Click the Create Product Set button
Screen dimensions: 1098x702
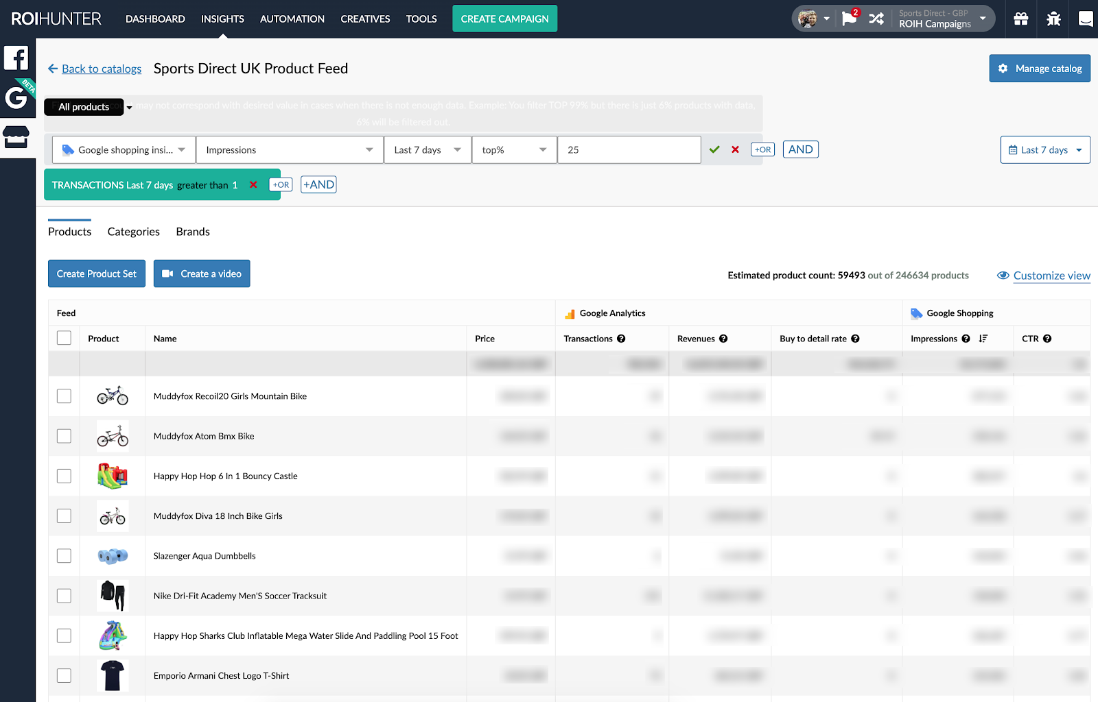click(x=97, y=274)
